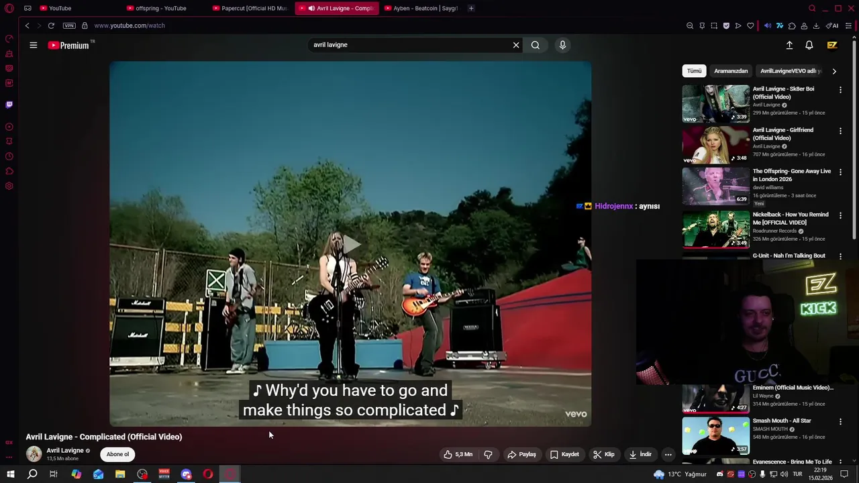Image resolution: width=859 pixels, height=483 pixels.
Task: Open the Sk8er Boi video thumbnail
Action: coord(715,103)
